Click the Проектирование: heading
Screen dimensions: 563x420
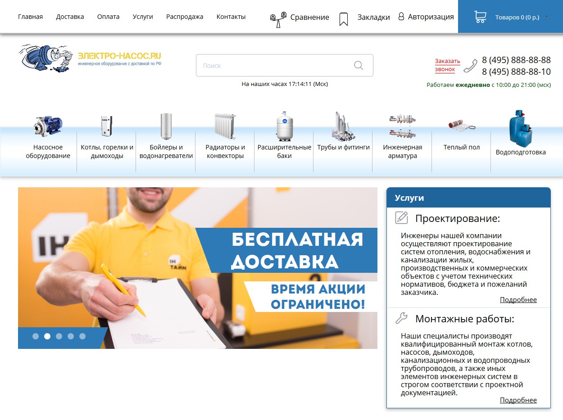(x=458, y=218)
